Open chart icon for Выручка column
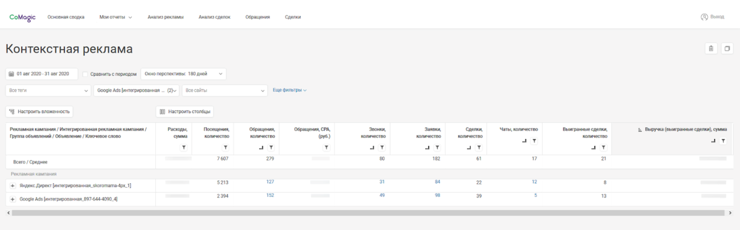 pyautogui.click(x=713, y=141)
